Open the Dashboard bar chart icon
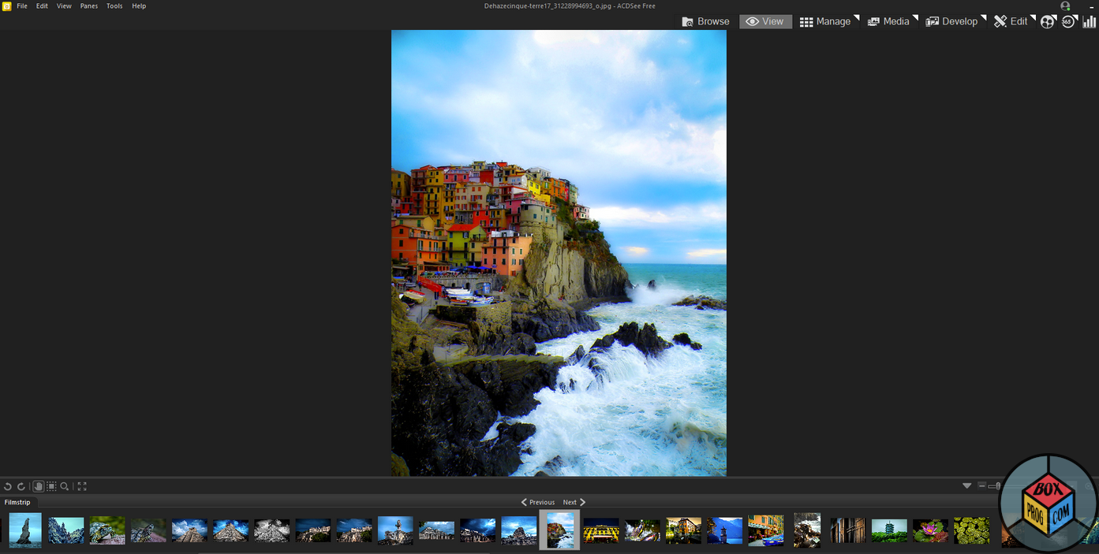1099x554 pixels. pyautogui.click(x=1089, y=21)
